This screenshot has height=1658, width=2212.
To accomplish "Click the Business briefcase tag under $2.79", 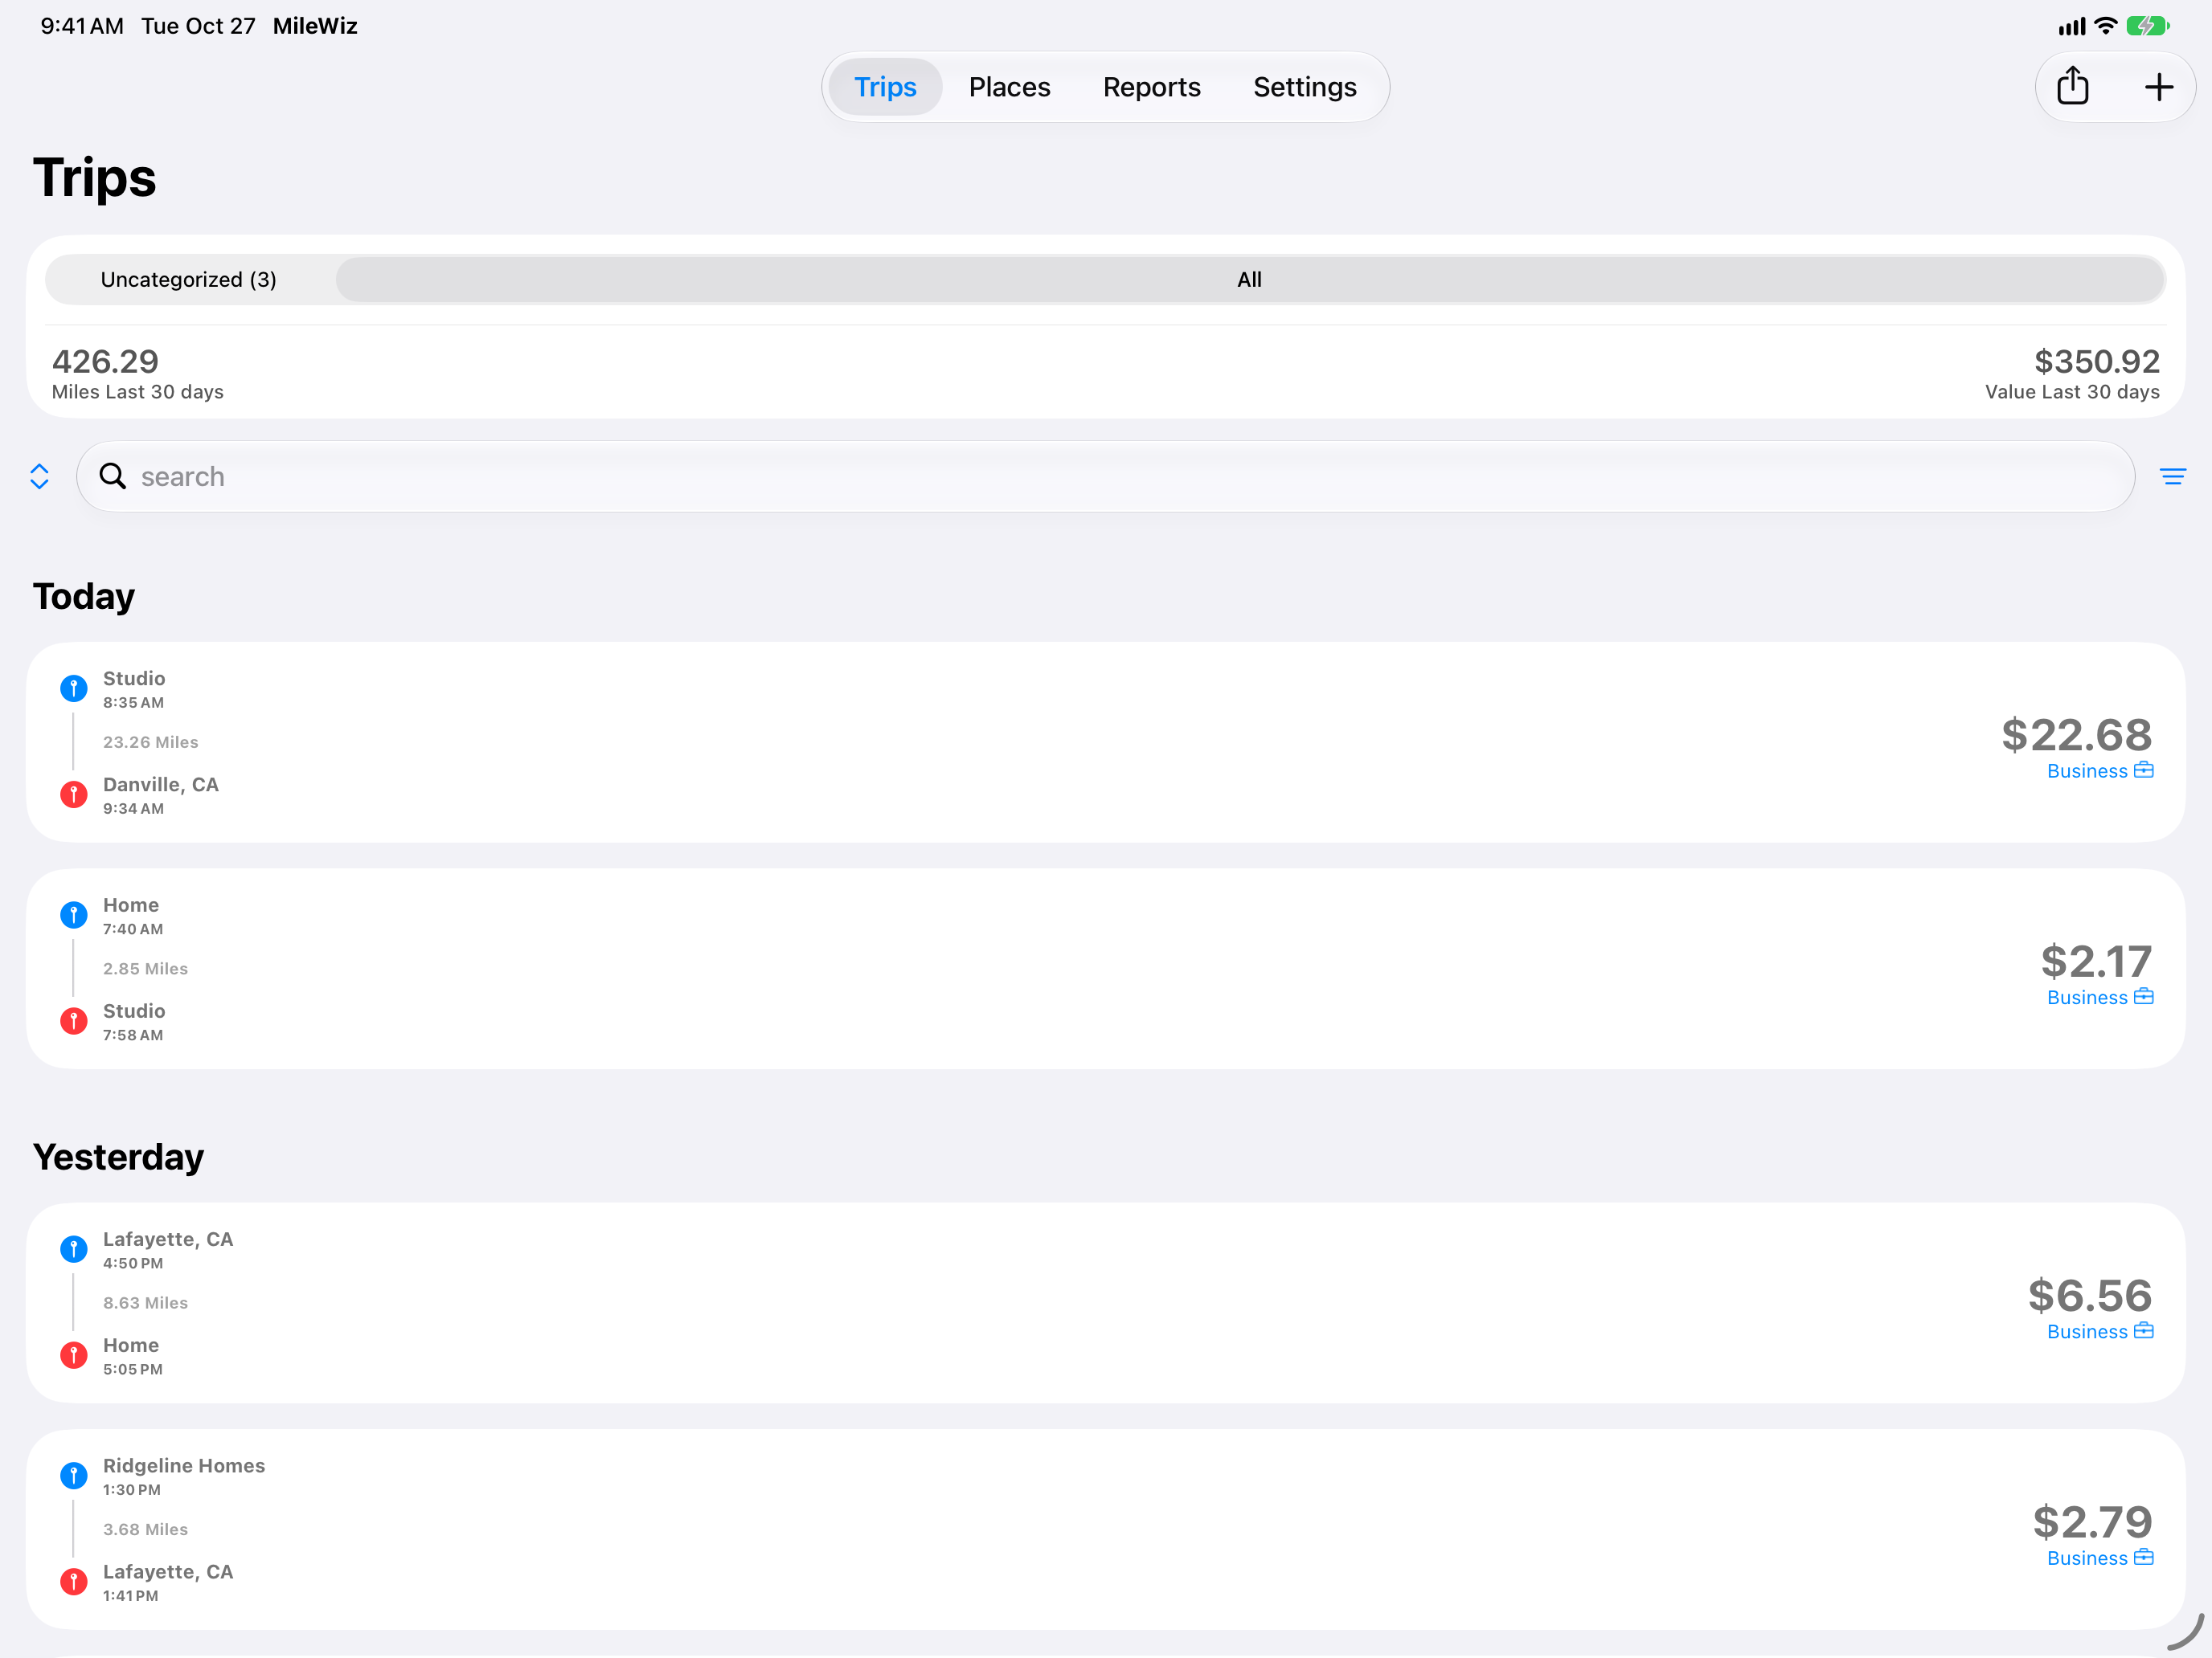I will [x=2100, y=1558].
